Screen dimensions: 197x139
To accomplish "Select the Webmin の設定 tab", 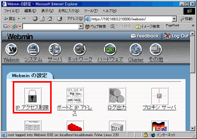I will click(x=30, y=76).
